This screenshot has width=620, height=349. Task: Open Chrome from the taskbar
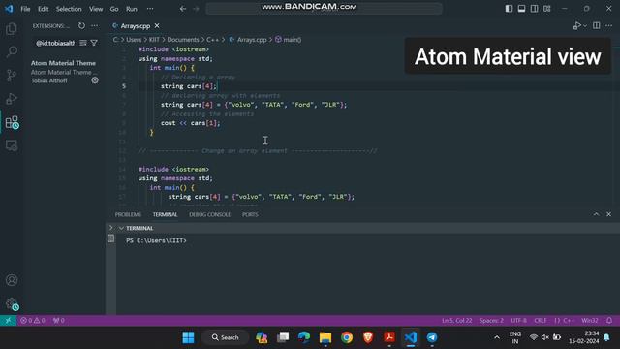pyautogui.click(x=347, y=337)
